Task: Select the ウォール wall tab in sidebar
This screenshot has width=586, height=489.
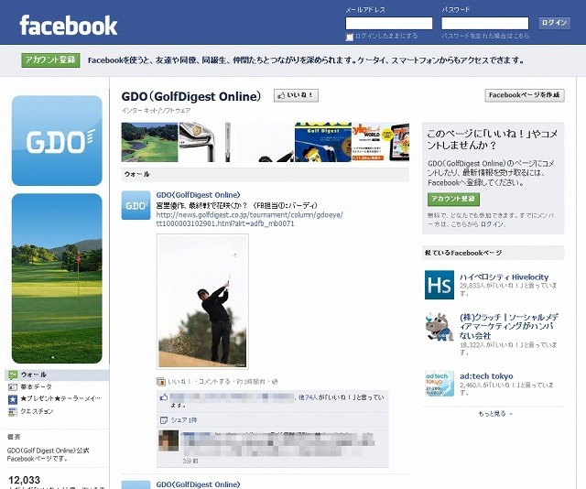Action: click(57, 375)
